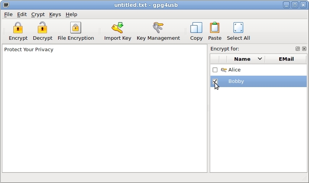
Task: Click the window resize grip in status bar
Action: 304,178
